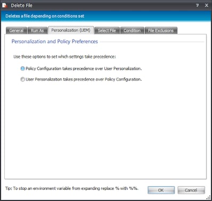Select the Policy Configuration precedence radio button

[x=22, y=69]
